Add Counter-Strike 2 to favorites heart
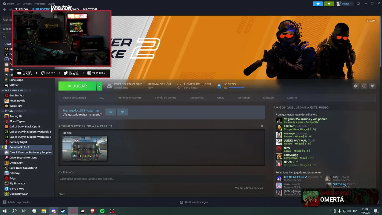This screenshot has height=215, width=382. (x=372, y=86)
